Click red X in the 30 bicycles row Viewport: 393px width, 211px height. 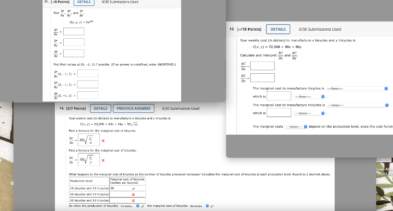point(133,201)
